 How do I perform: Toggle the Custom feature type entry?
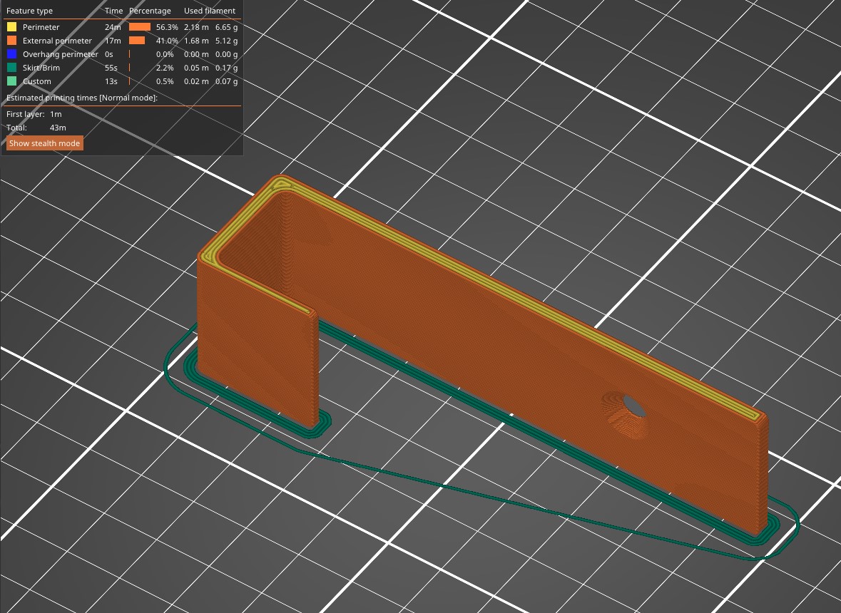[x=37, y=81]
